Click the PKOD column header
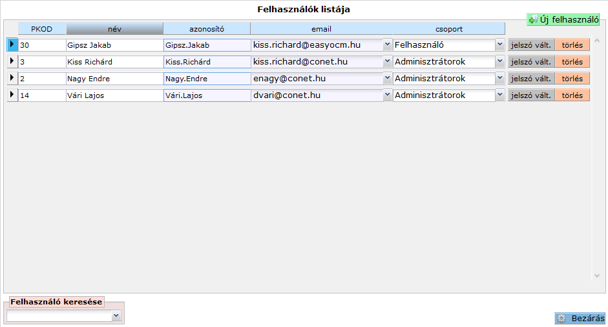This screenshot has height=327, width=608. [x=41, y=29]
